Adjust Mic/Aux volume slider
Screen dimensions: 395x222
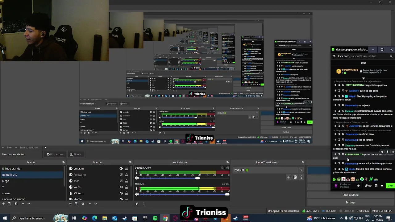point(227,194)
